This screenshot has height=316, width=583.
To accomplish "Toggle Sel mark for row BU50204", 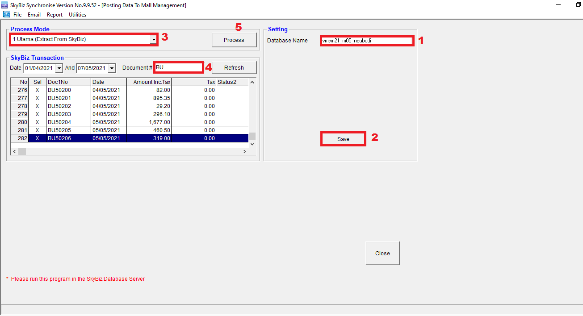I will pos(37,122).
